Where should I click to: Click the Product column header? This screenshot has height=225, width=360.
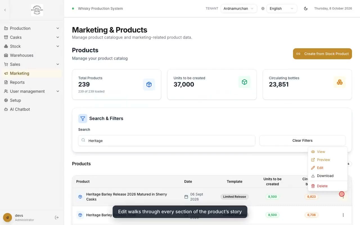point(83,181)
